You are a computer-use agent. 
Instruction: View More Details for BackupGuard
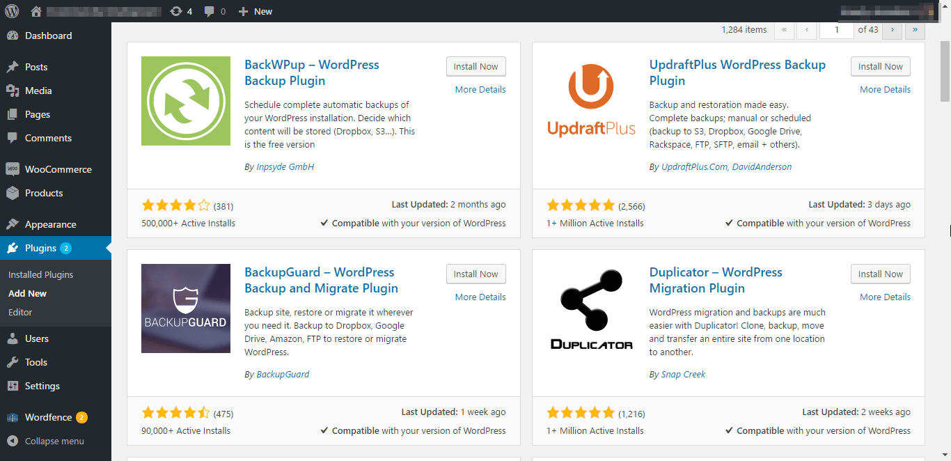480,297
